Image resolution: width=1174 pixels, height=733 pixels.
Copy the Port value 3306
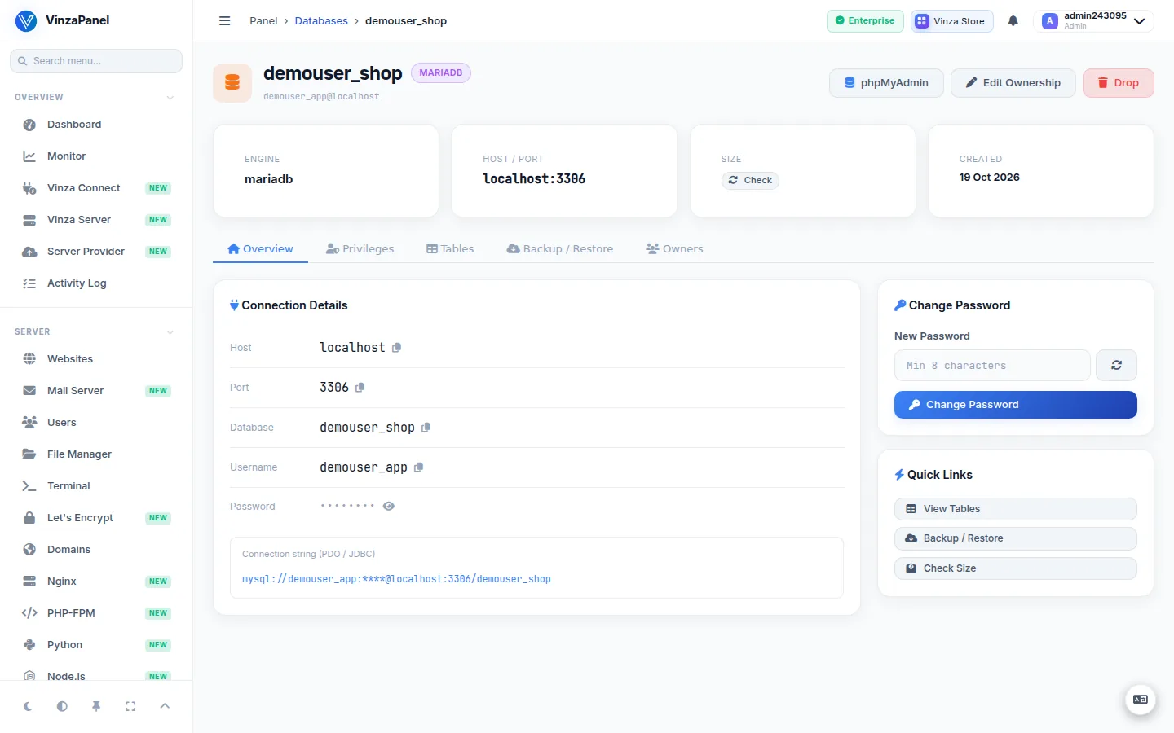(360, 388)
